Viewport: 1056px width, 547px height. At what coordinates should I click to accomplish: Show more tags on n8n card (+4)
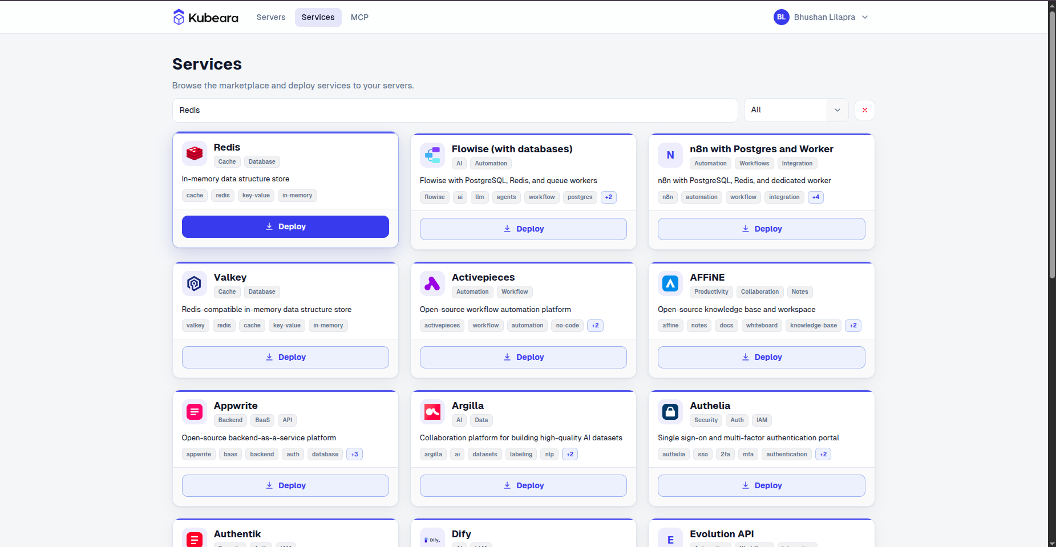pos(816,197)
